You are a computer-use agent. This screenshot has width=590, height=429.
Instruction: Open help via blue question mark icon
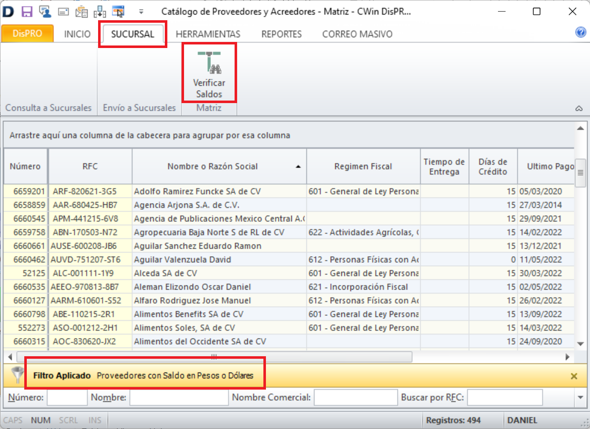(580, 32)
